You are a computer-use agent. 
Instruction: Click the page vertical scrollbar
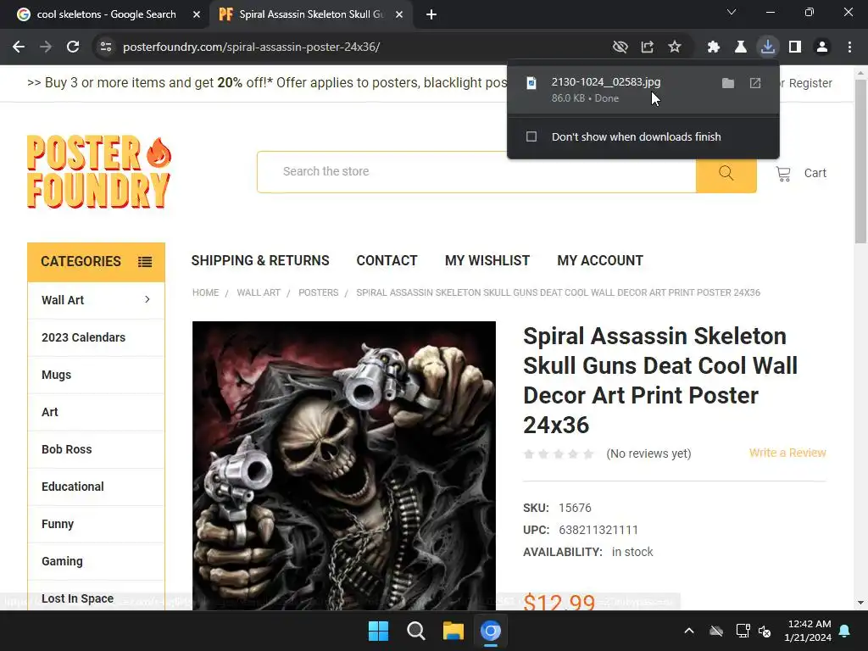coord(860,162)
